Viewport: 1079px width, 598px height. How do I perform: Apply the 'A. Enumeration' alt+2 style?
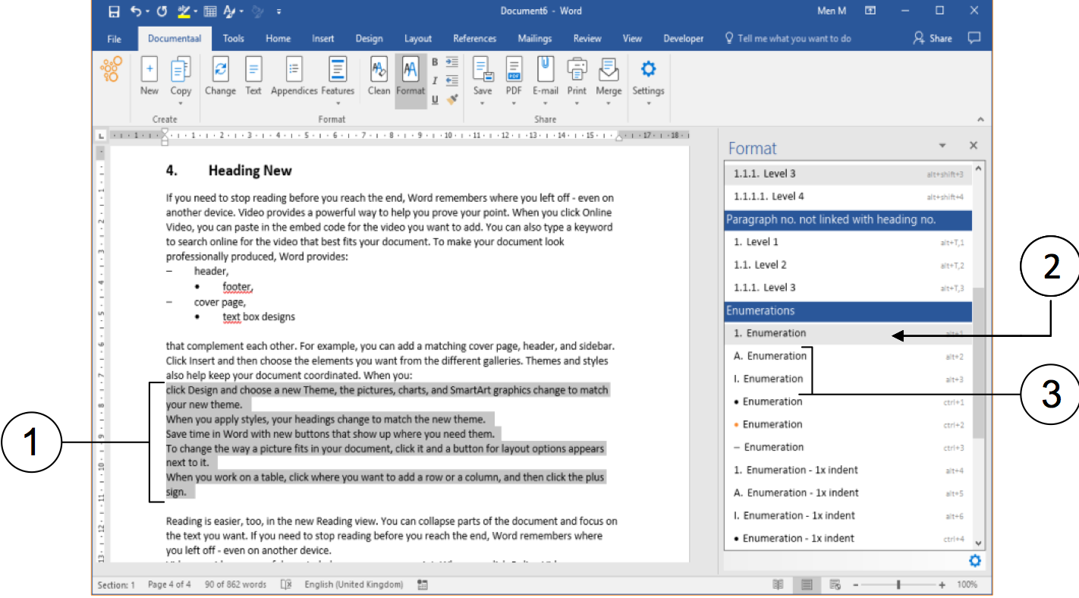848,356
